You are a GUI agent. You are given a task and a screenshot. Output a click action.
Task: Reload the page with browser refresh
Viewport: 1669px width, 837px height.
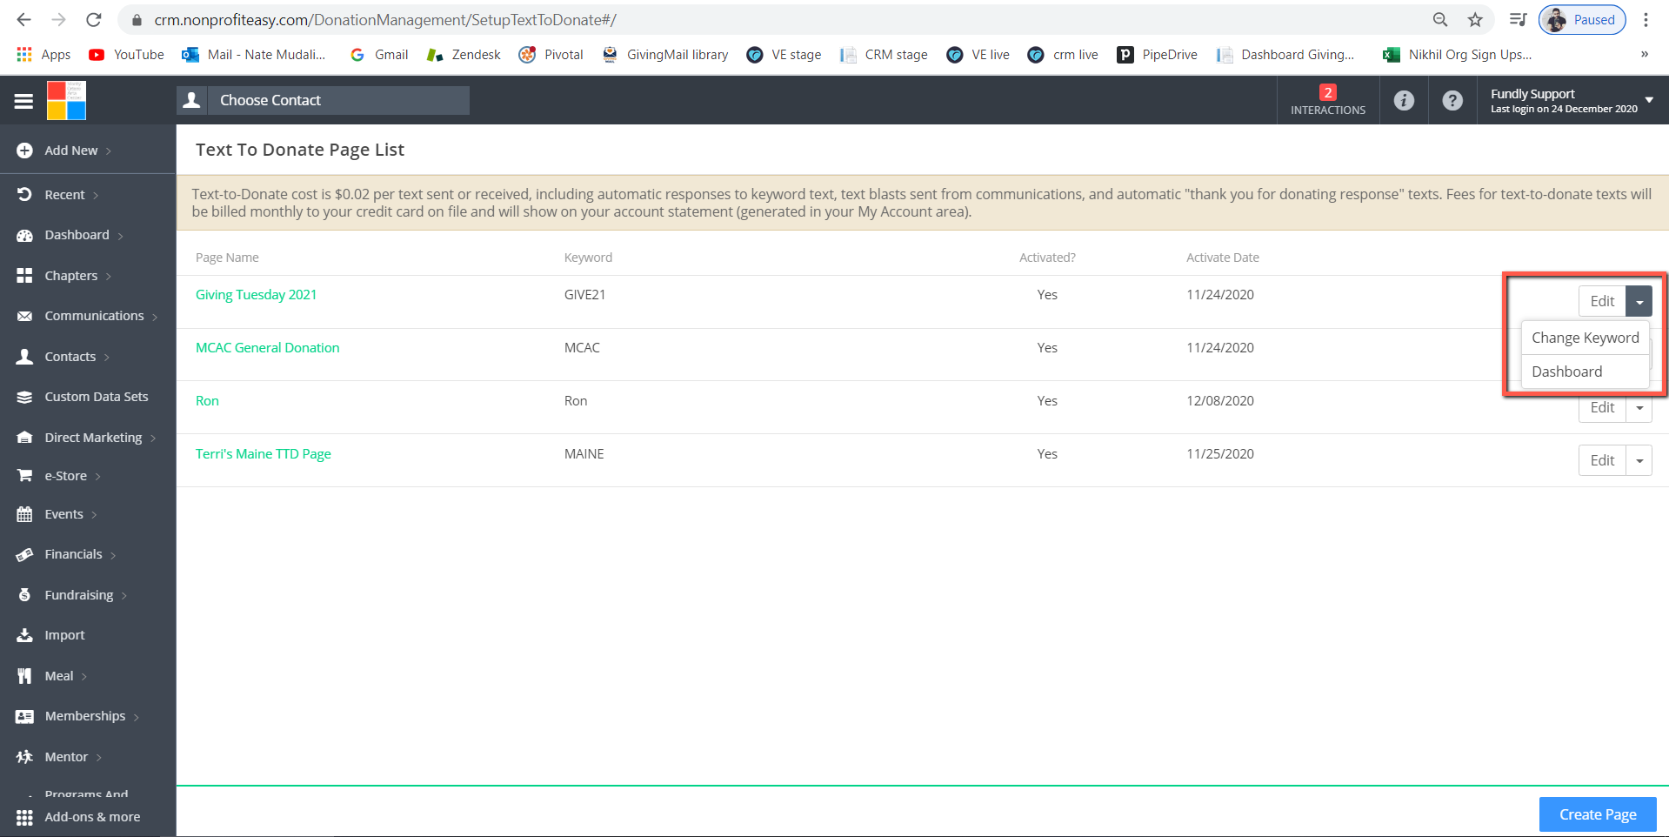click(94, 19)
